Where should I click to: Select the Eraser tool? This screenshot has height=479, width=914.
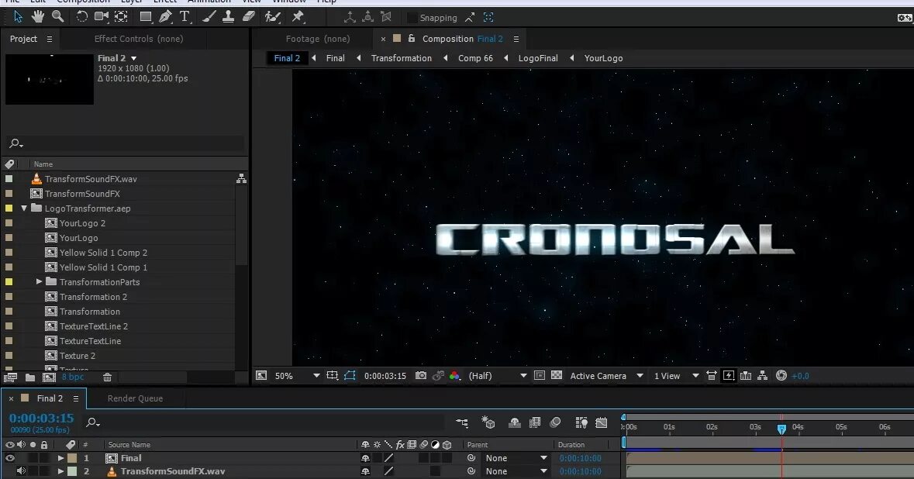tap(248, 17)
